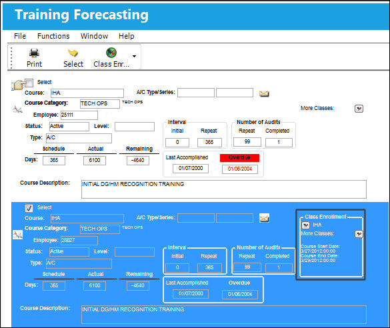Click Employee field showing 28827
This screenshot has height=328, width=390.
79,241
